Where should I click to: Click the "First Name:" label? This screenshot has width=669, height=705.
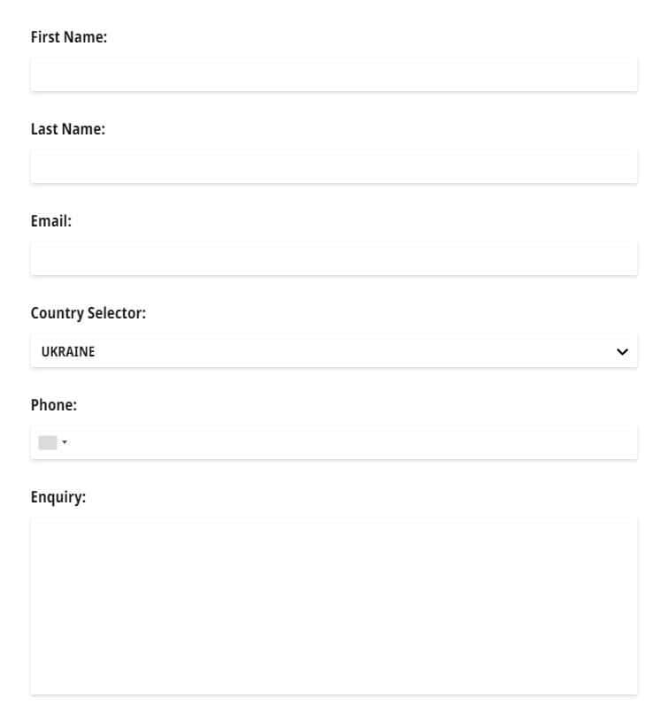[x=68, y=37]
